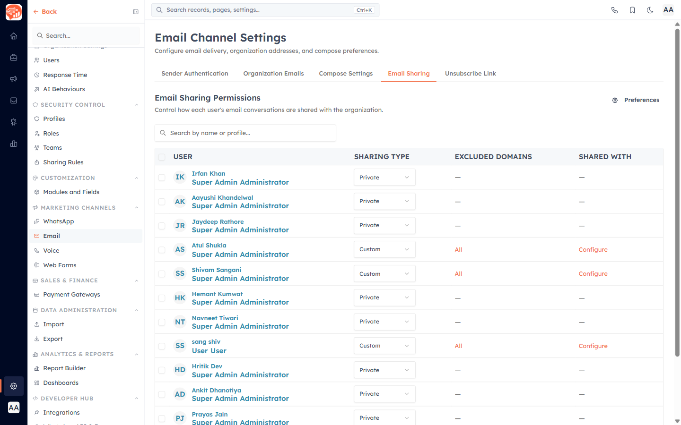Click Search by name or profile field

click(245, 133)
